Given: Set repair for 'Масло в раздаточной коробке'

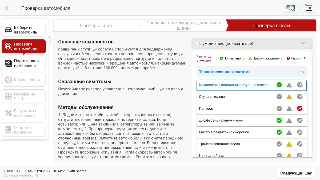Looking at the screenshot, I should (300, 132).
